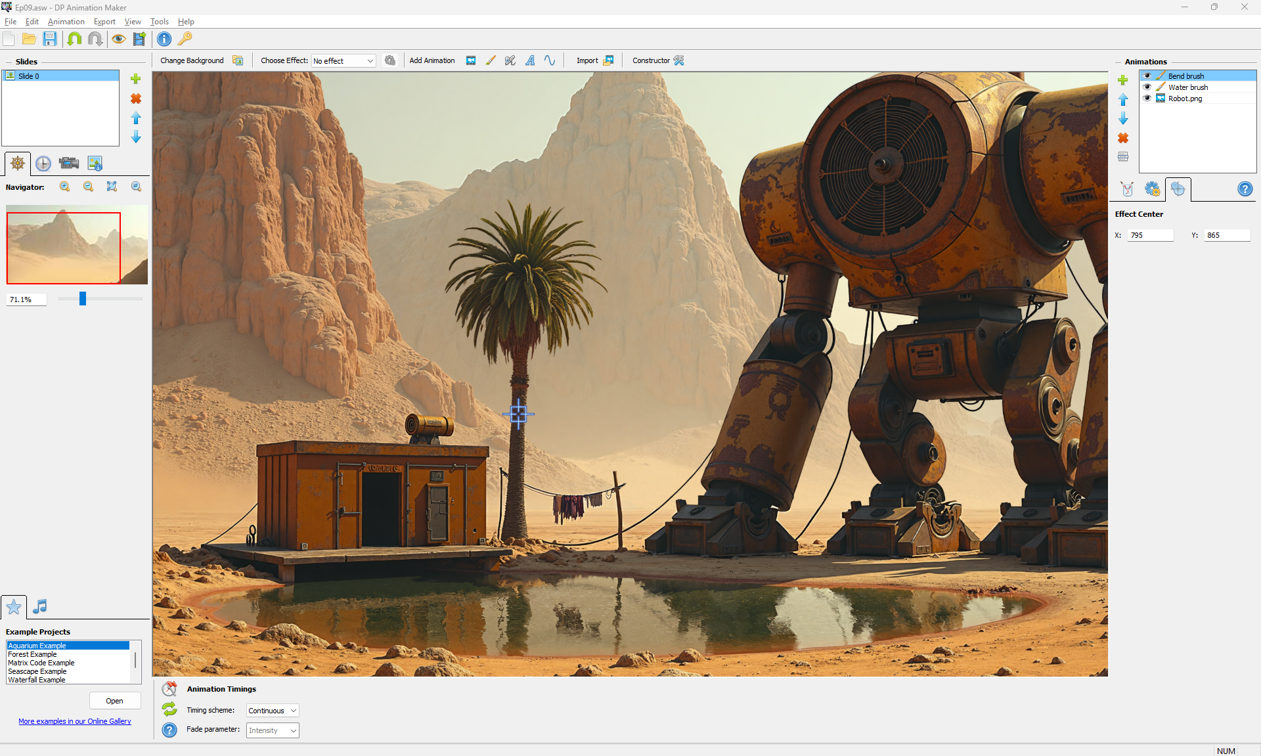Click the Import picture icon
The height and width of the screenshot is (756, 1261).
pyautogui.click(x=608, y=60)
